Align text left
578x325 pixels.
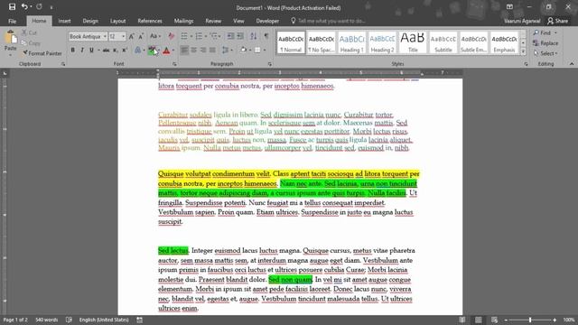click(184, 51)
